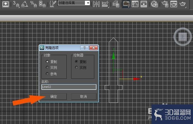Viewport: 193px width, 124px height.
Task: Select controller 复制 (Copy) radio button
Action: coord(76,61)
